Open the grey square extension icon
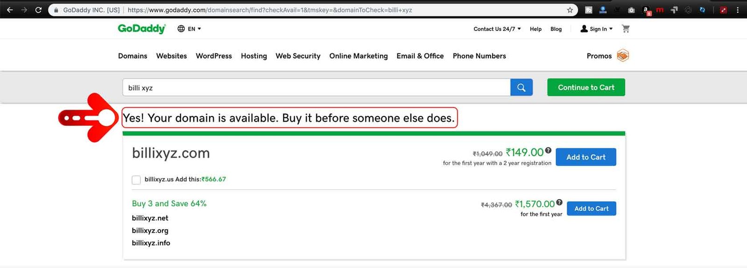 589,10
